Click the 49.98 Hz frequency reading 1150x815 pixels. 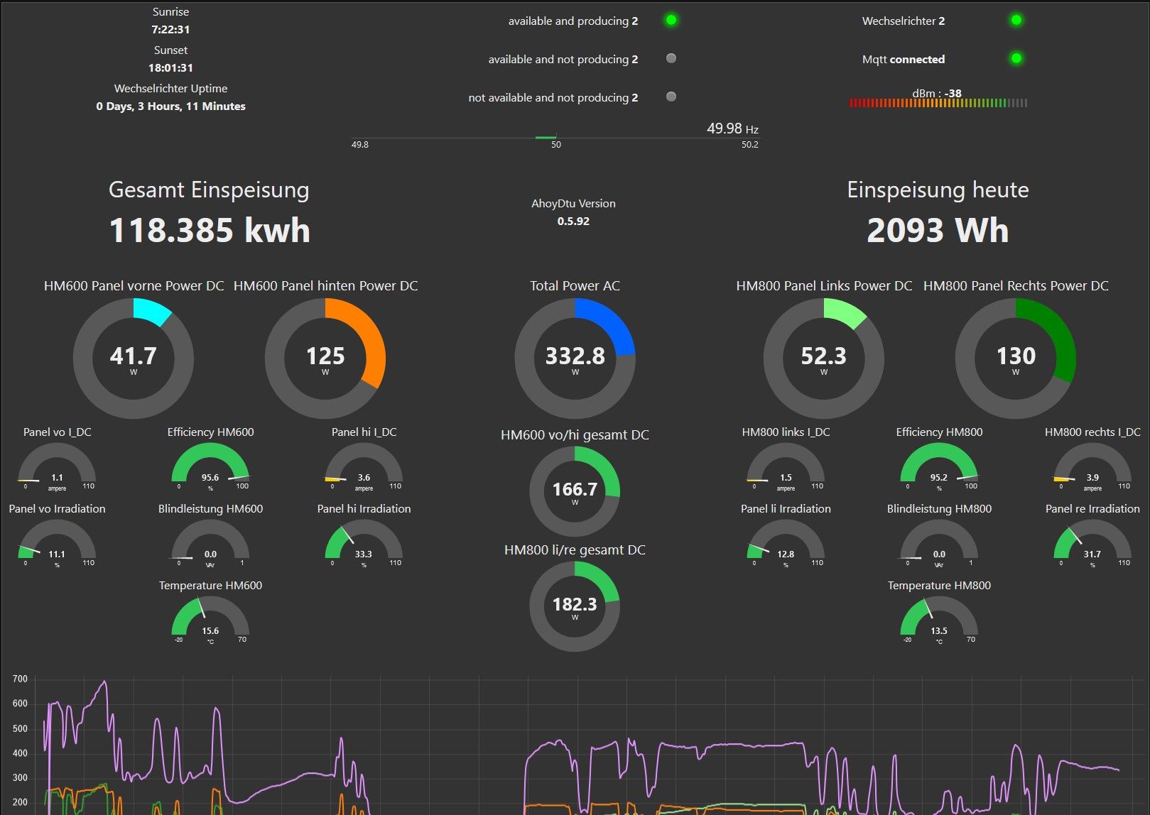[732, 128]
